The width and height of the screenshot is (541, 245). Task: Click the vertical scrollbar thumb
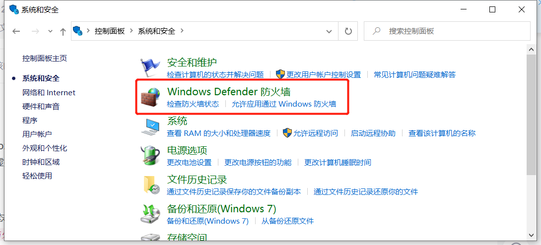[532, 115]
